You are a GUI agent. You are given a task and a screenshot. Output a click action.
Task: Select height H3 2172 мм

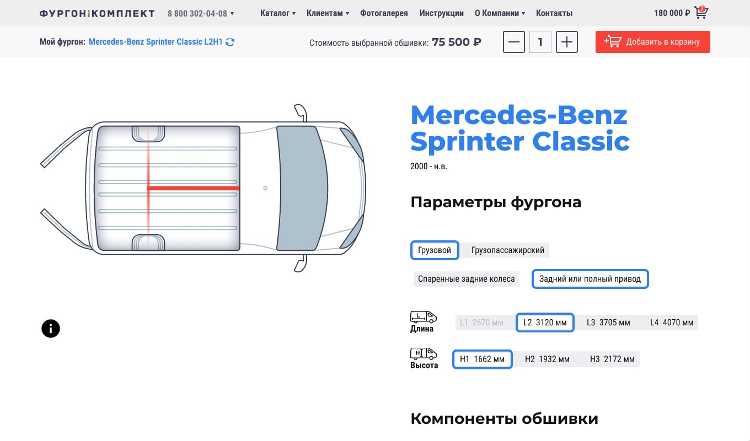click(612, 359)
